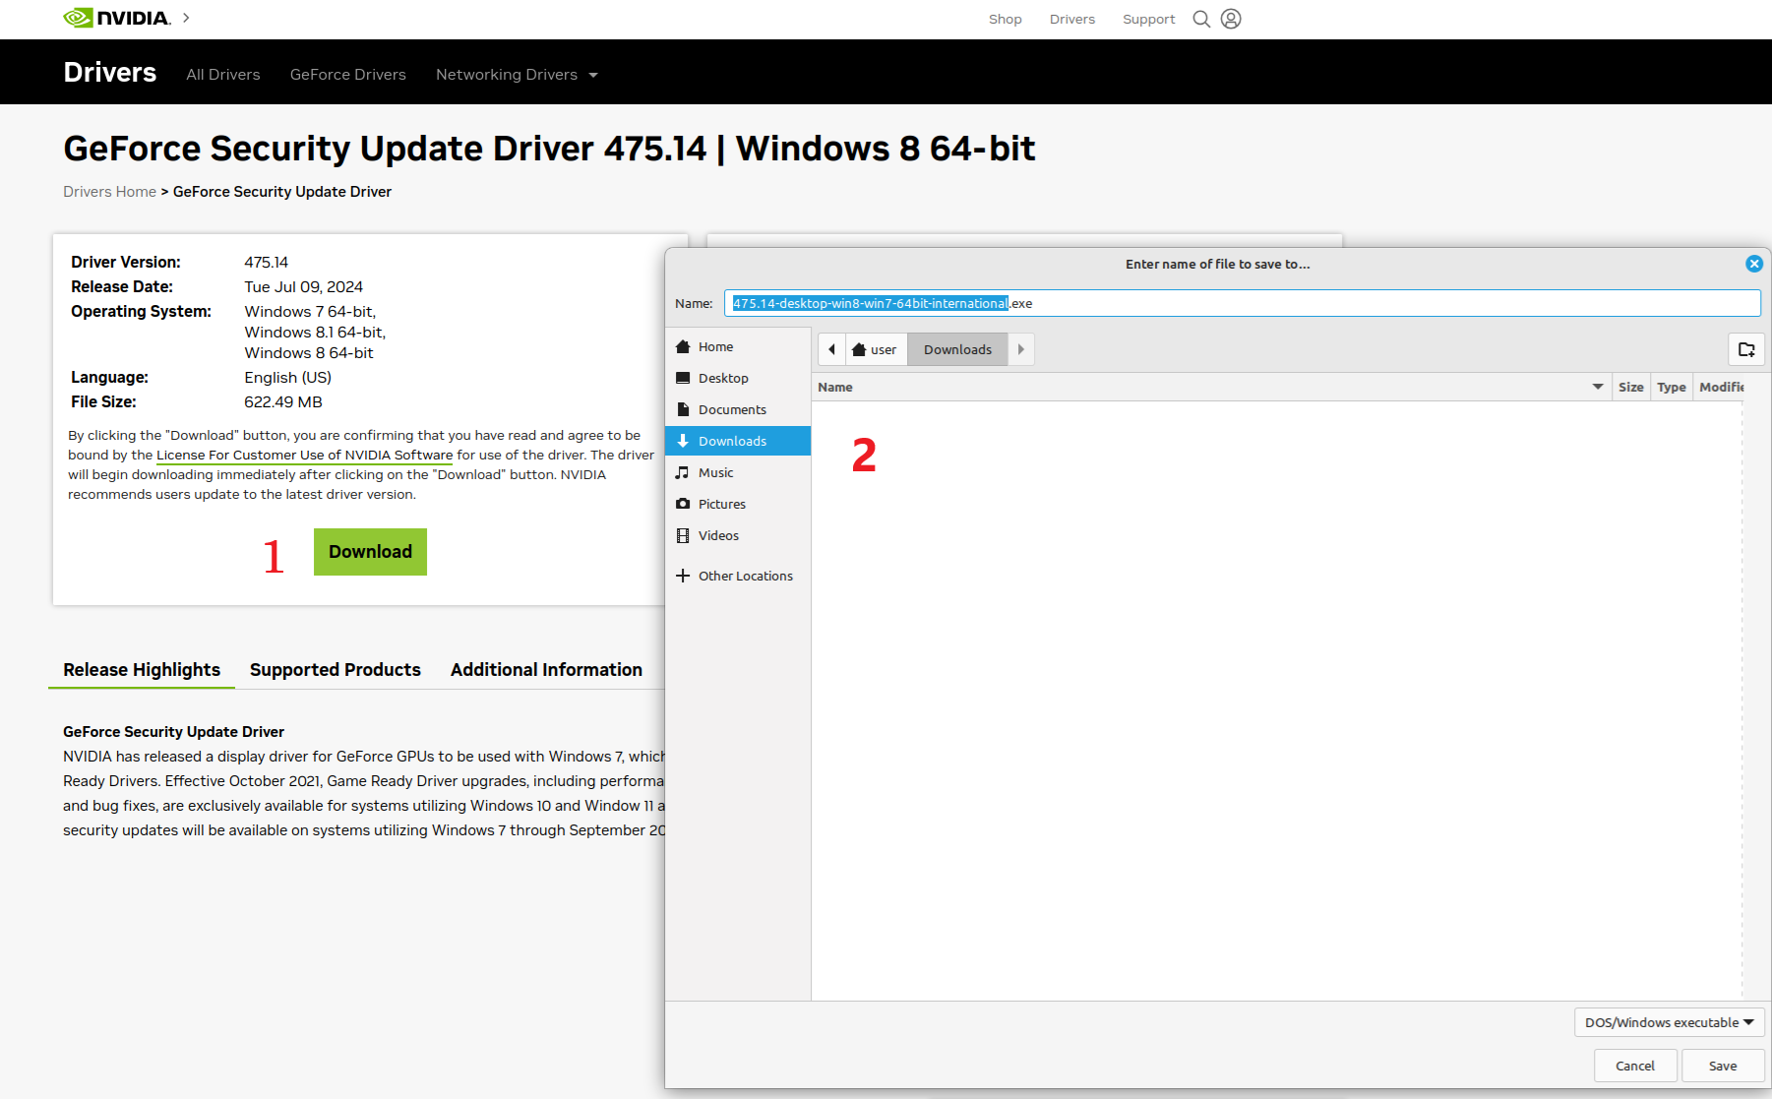1772x1099 pixels.
Task: Open All Drivers nav item
Action: click(223, 75)
